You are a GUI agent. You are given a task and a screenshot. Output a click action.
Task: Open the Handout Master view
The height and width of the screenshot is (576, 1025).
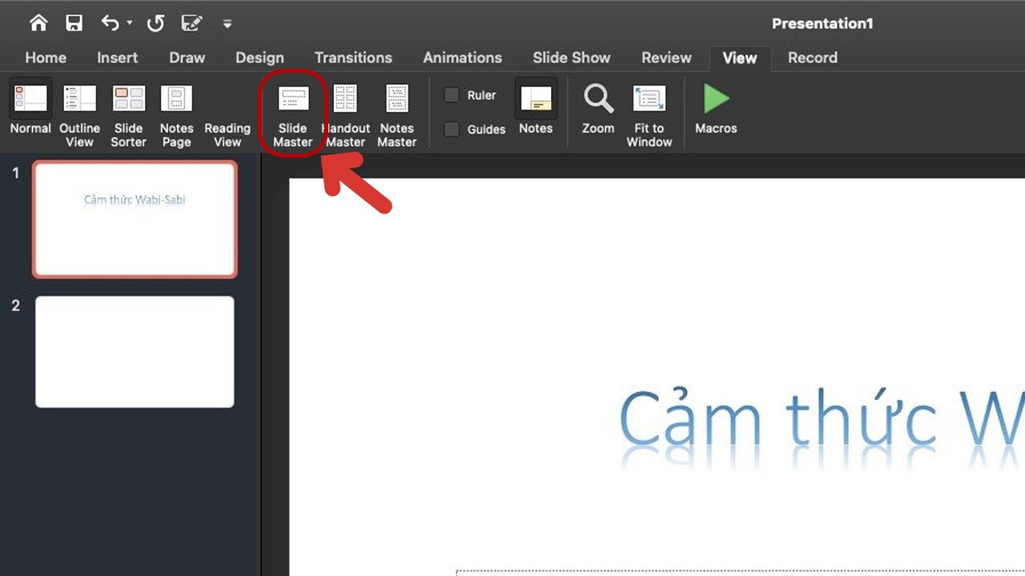coord(346,117)
